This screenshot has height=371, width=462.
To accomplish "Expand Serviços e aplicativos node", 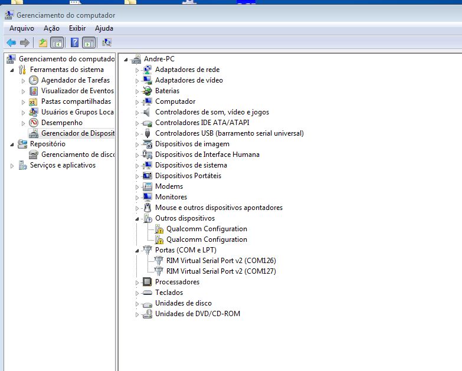I will [12, 166].
